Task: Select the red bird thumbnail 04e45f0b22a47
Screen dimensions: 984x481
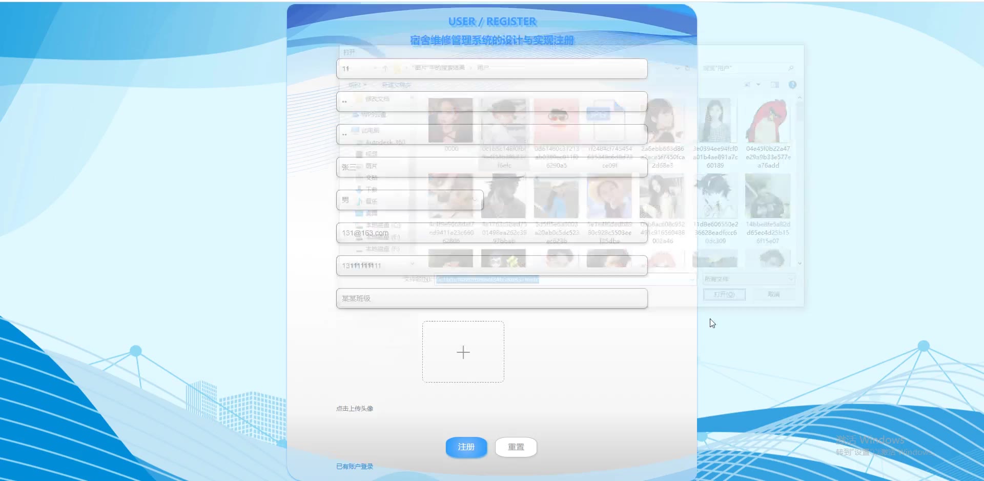Action: coord(768,133)
